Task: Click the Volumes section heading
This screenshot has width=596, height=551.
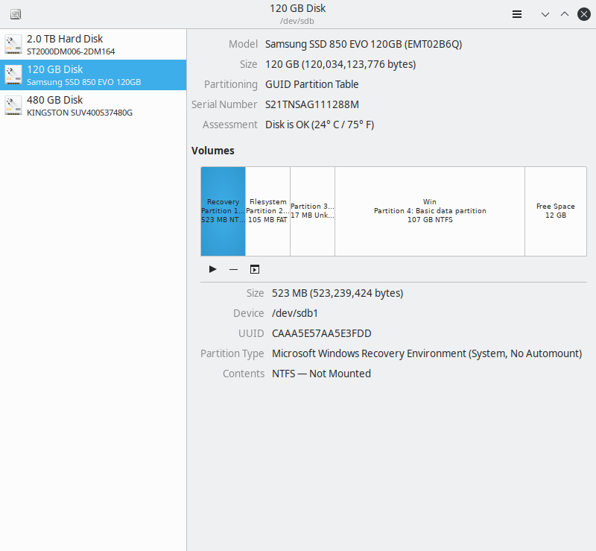Action: coord(213,151)
